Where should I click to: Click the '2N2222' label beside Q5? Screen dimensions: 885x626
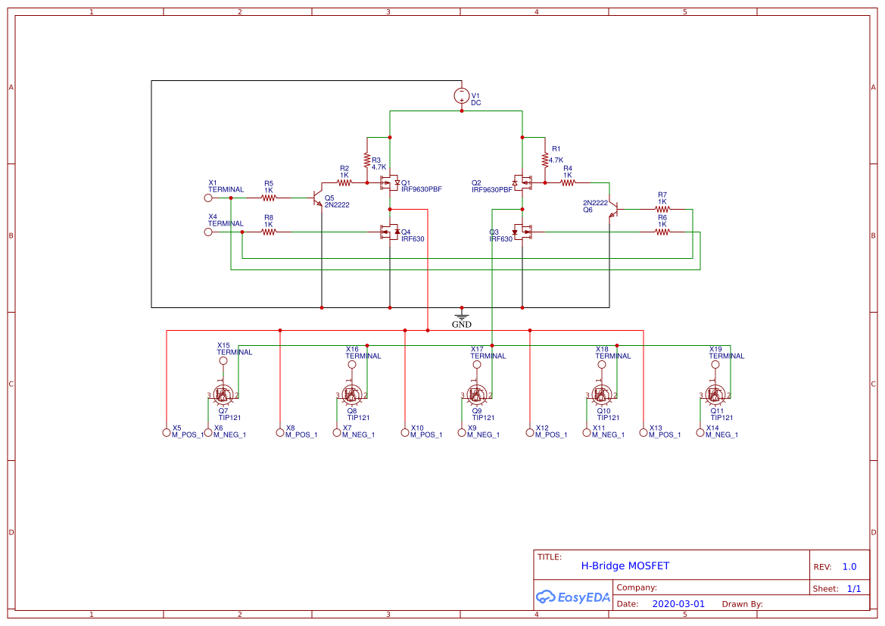coord(337,205)
